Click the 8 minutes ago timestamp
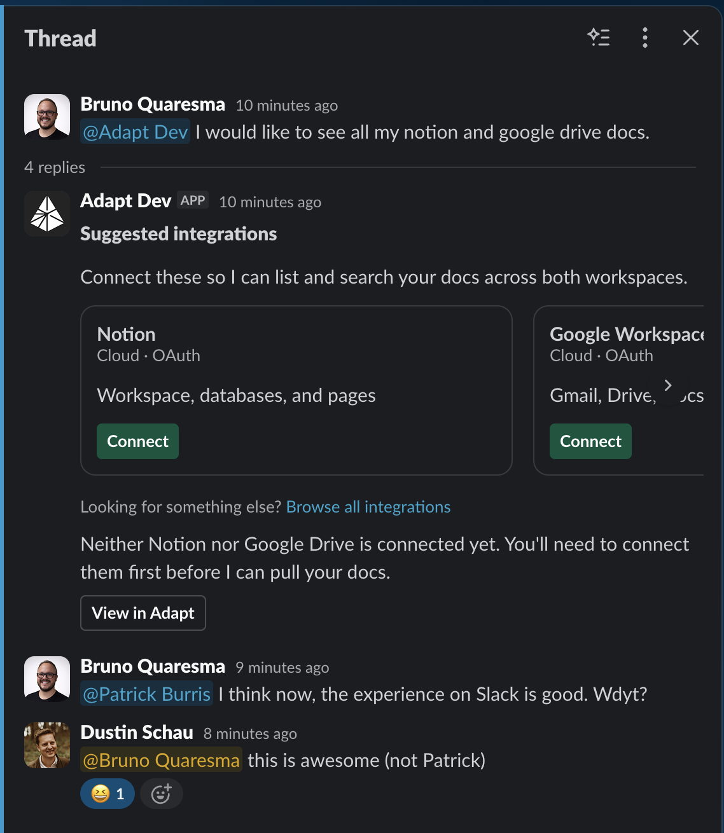This screenshot has height=833, width=724. click(x=250, y=734)
